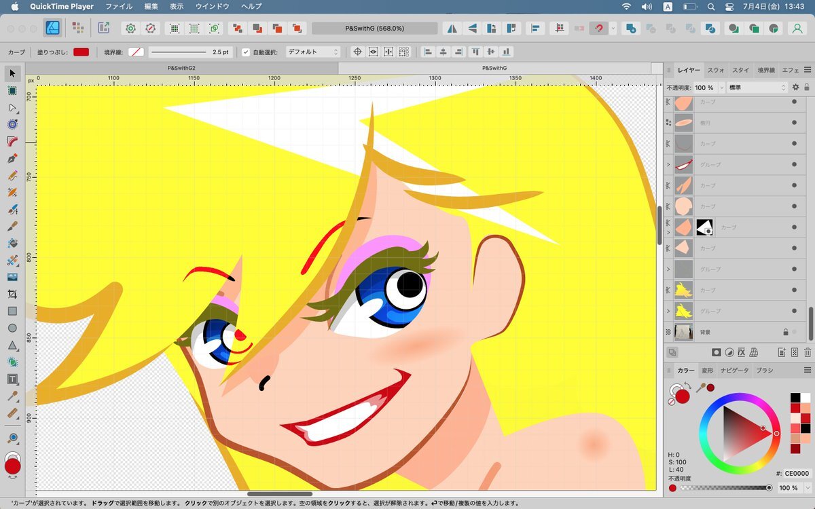Open the 編集 menu
Screen dimensions: 815x509
click(151, 6)
